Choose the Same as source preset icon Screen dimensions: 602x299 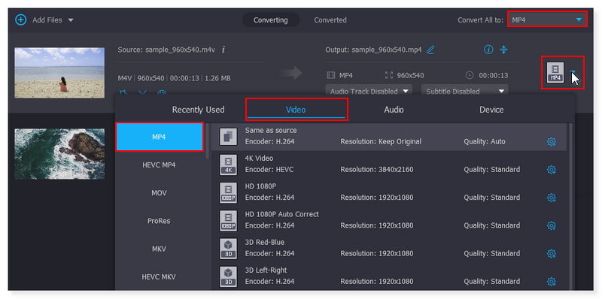coord(229,137)
